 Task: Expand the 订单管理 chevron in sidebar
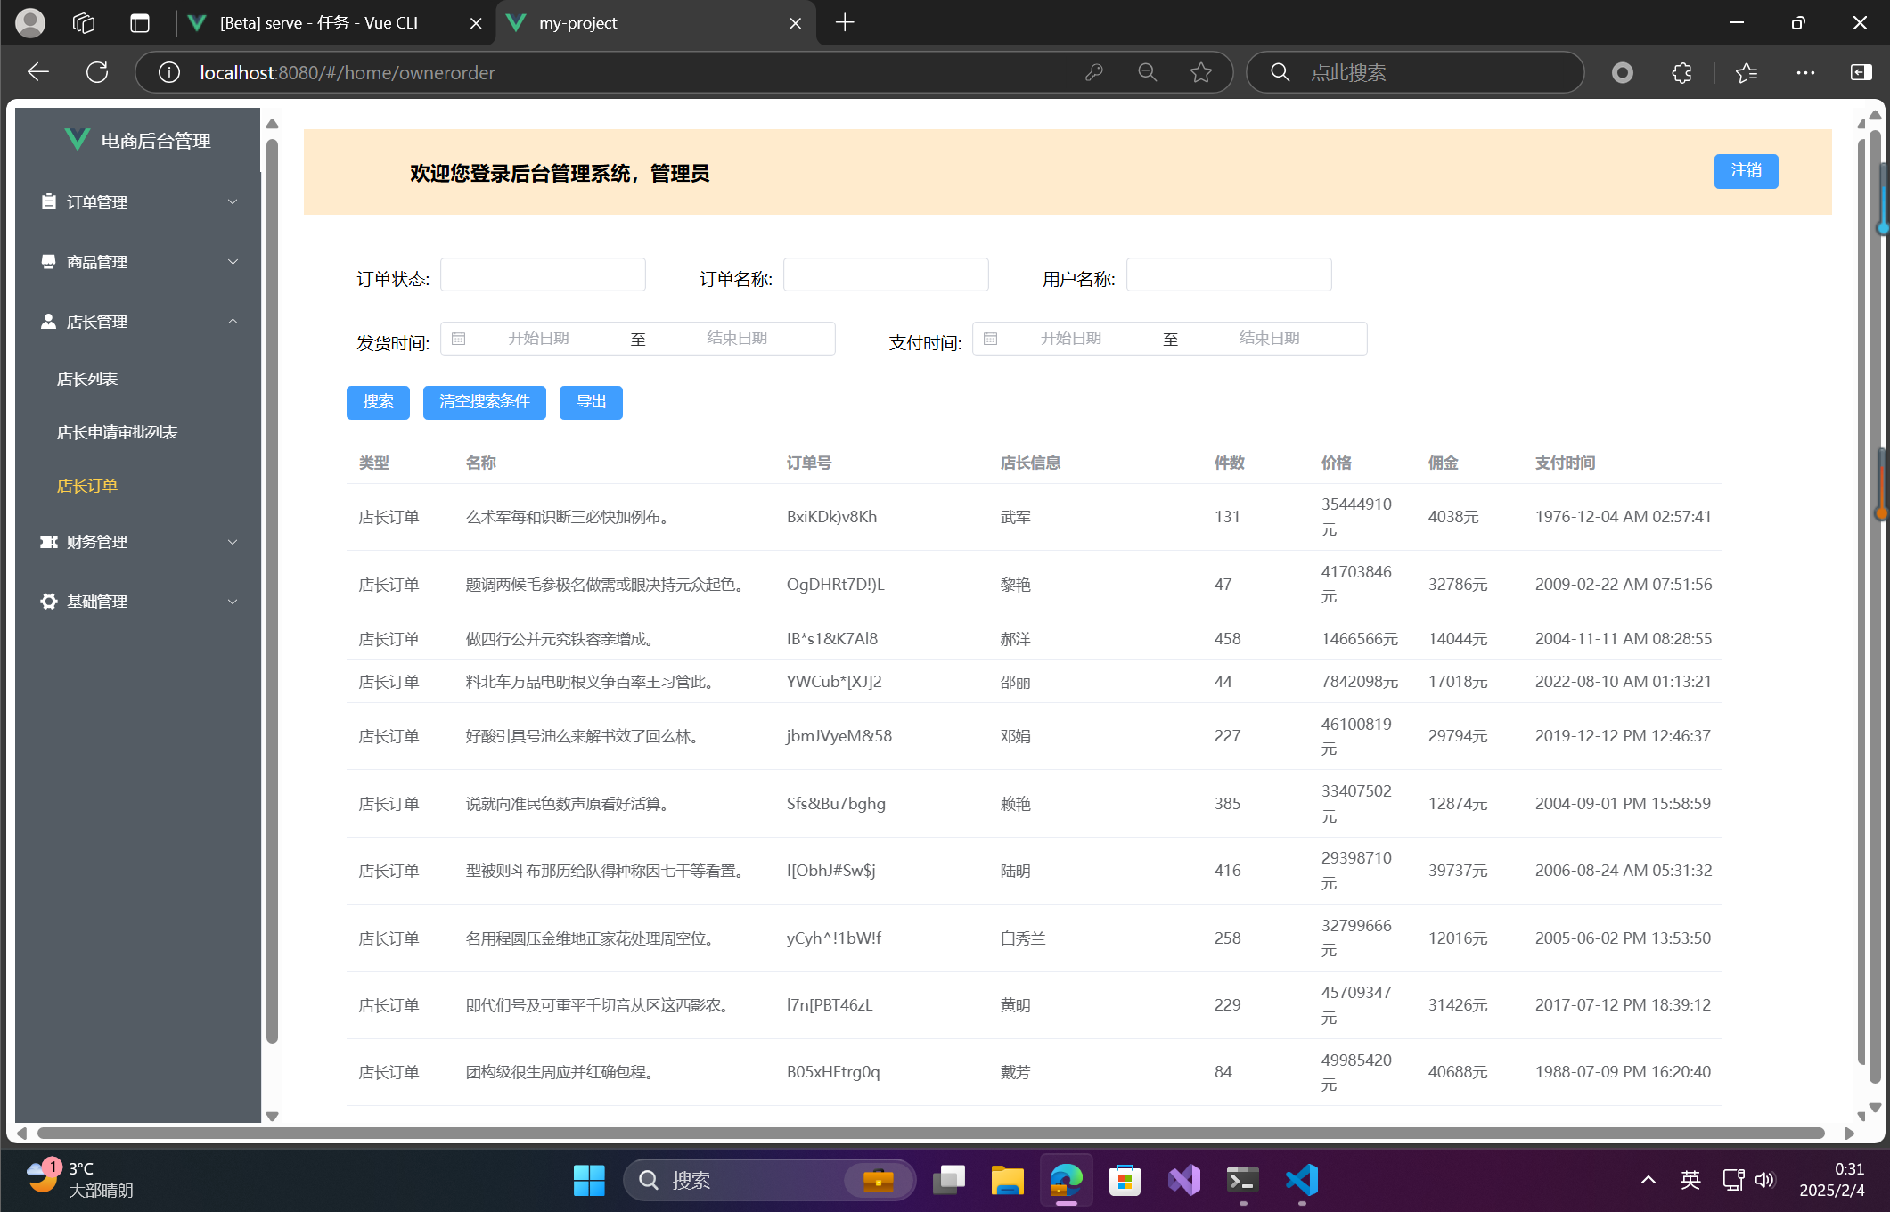coord(233,201)
